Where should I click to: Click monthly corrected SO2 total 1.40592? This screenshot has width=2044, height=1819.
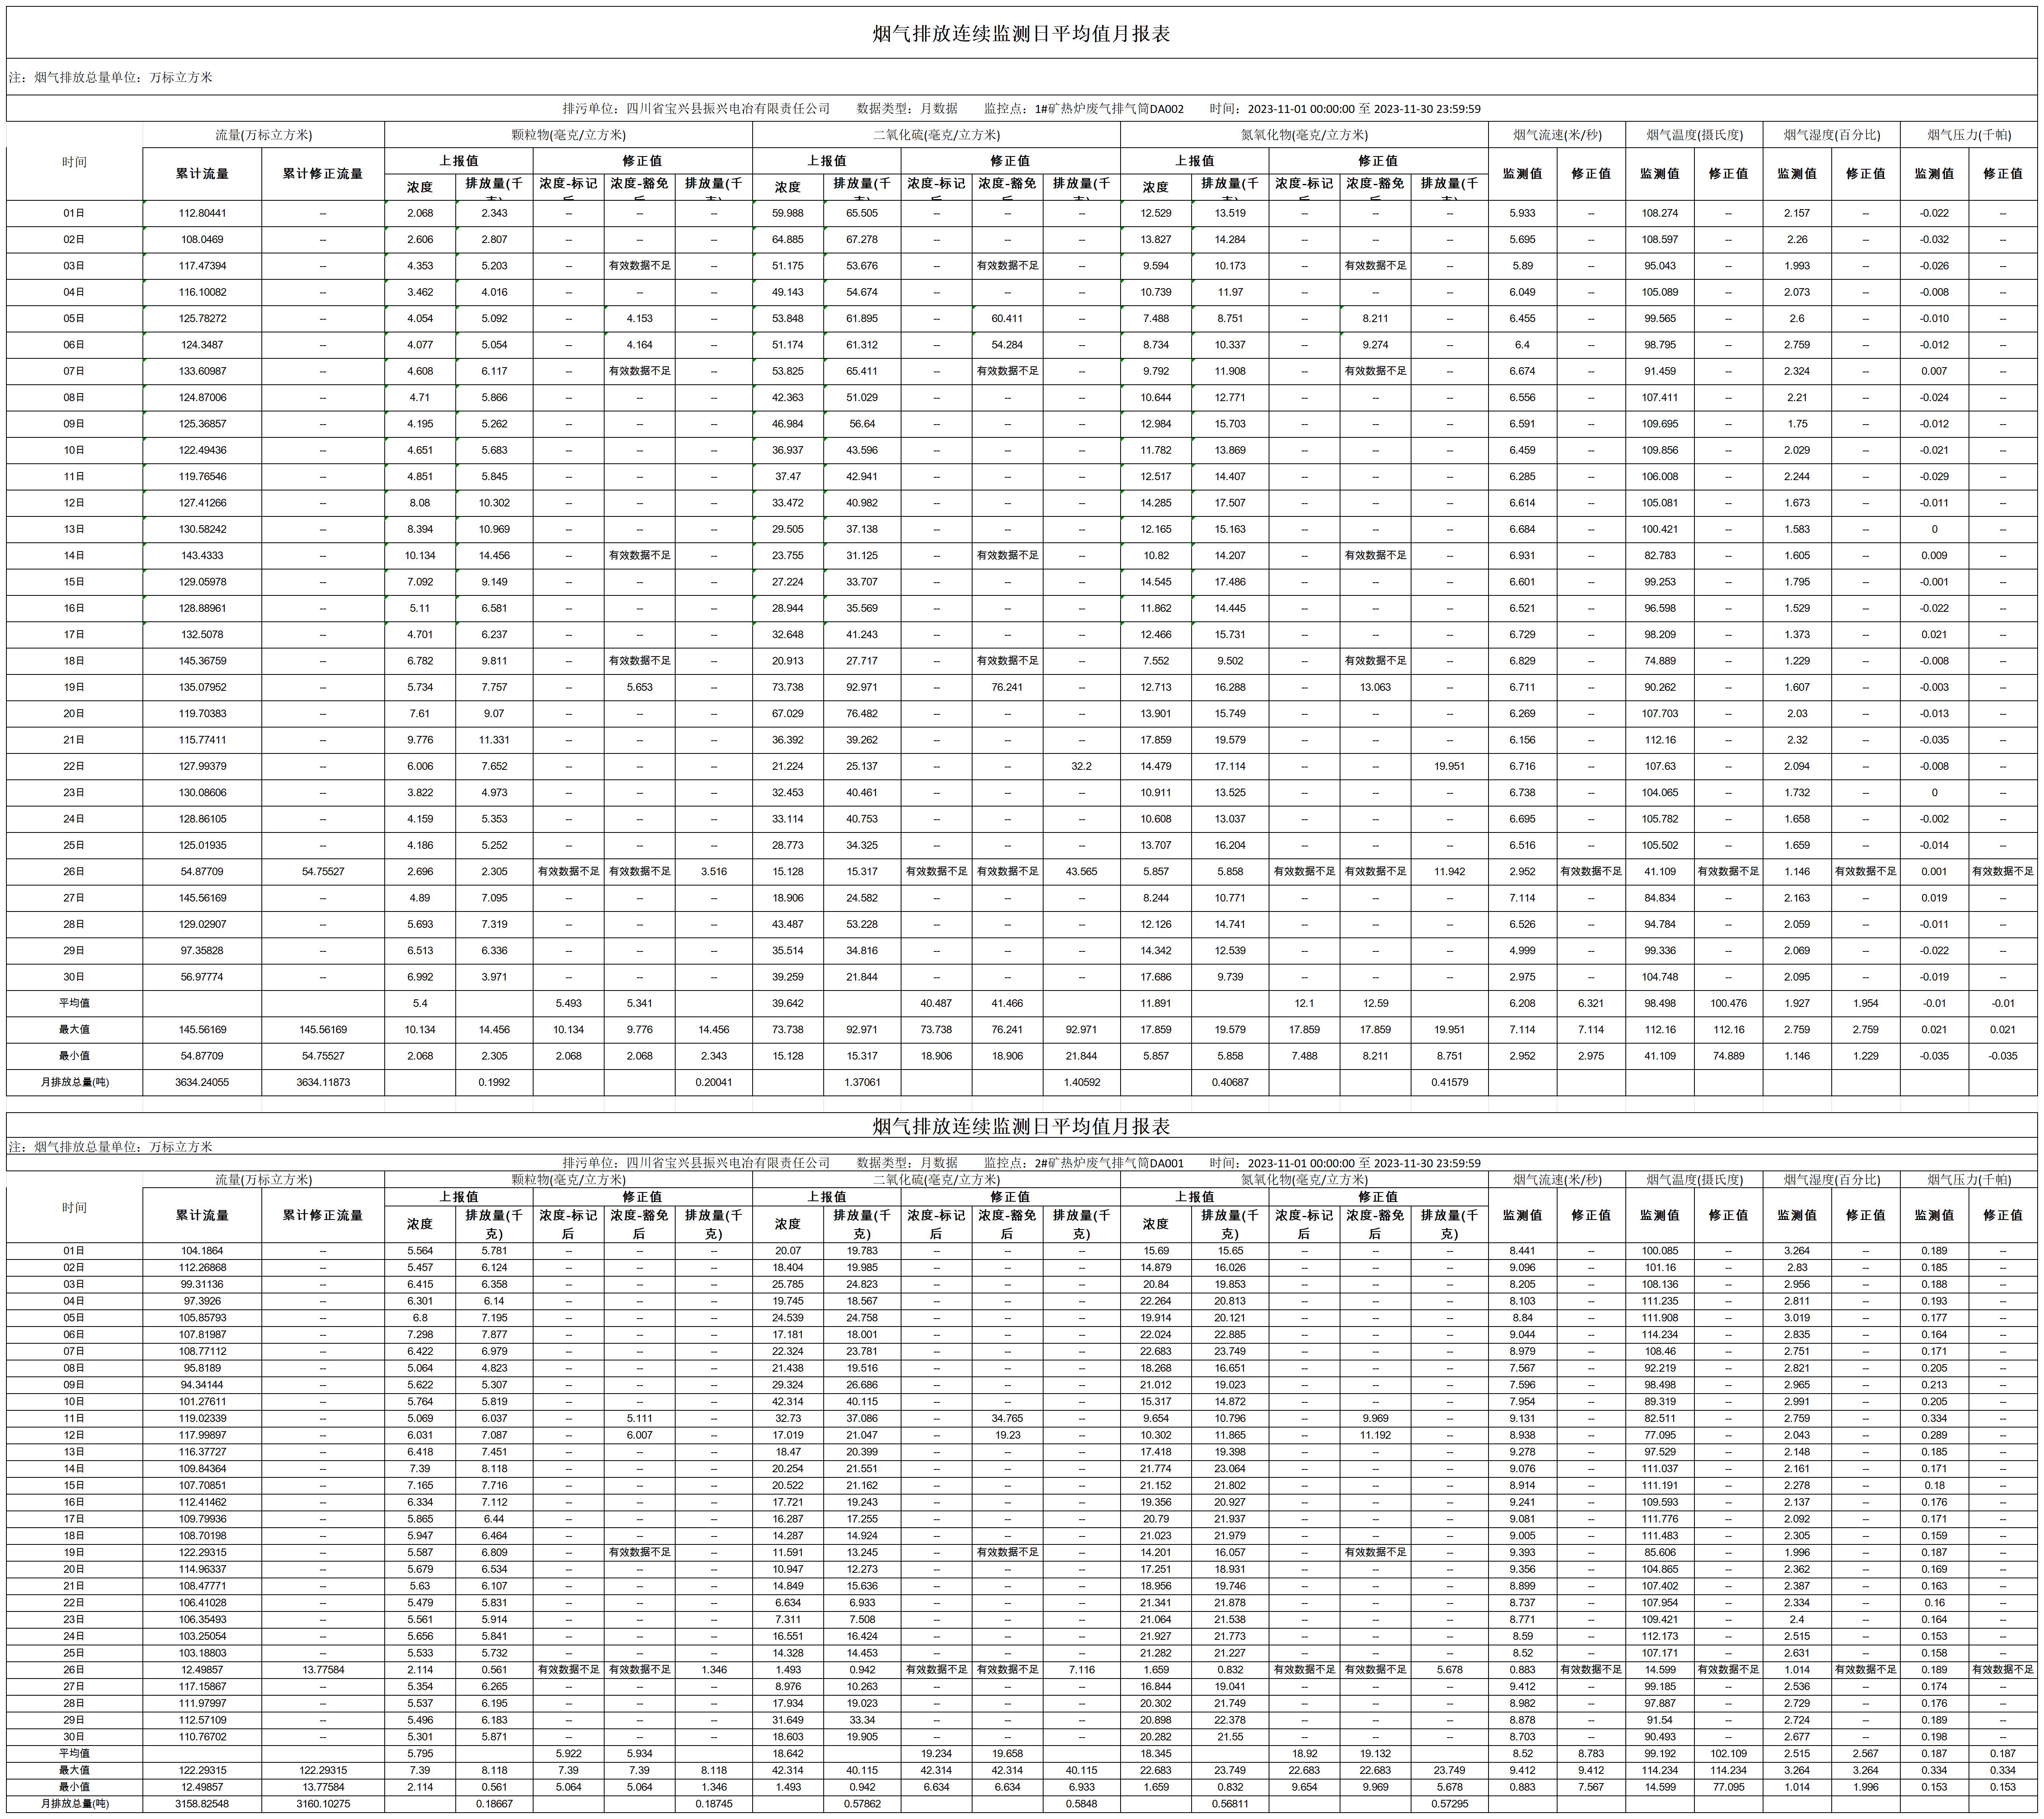(x=1081, y=1082)
